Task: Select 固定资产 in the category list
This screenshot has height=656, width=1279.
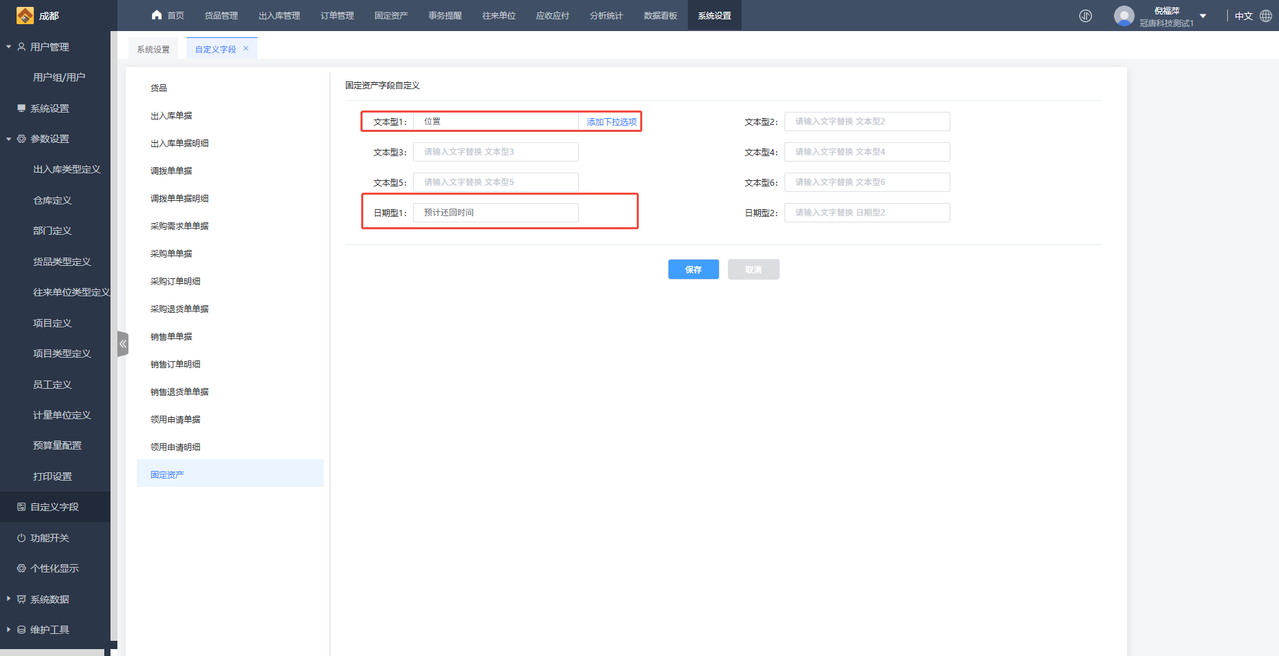Action: click(230, 474)
